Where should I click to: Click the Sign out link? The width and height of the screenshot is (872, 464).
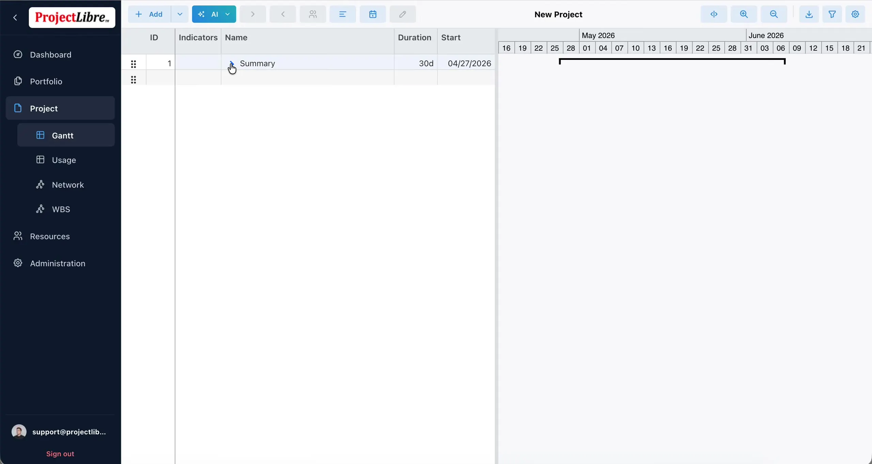pyautogui.click(x=60, y=454)
